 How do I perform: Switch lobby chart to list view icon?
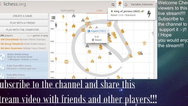click(53, 18)
